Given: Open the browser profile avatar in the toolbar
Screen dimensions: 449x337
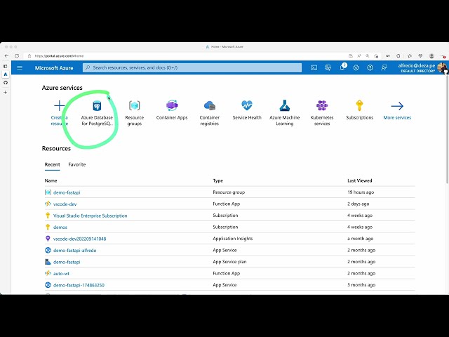Looking at the screenshot, I should tap(432, 56).
